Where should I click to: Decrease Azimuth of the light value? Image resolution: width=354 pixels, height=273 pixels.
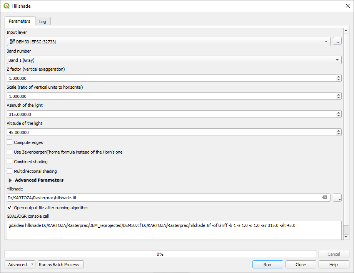[339, 116]
